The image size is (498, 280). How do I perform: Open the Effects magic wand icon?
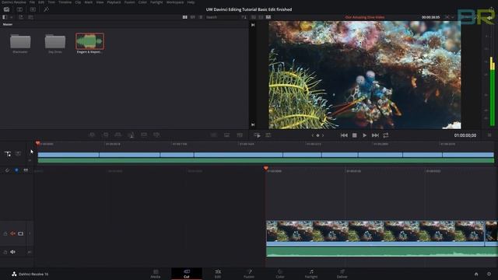47,9
